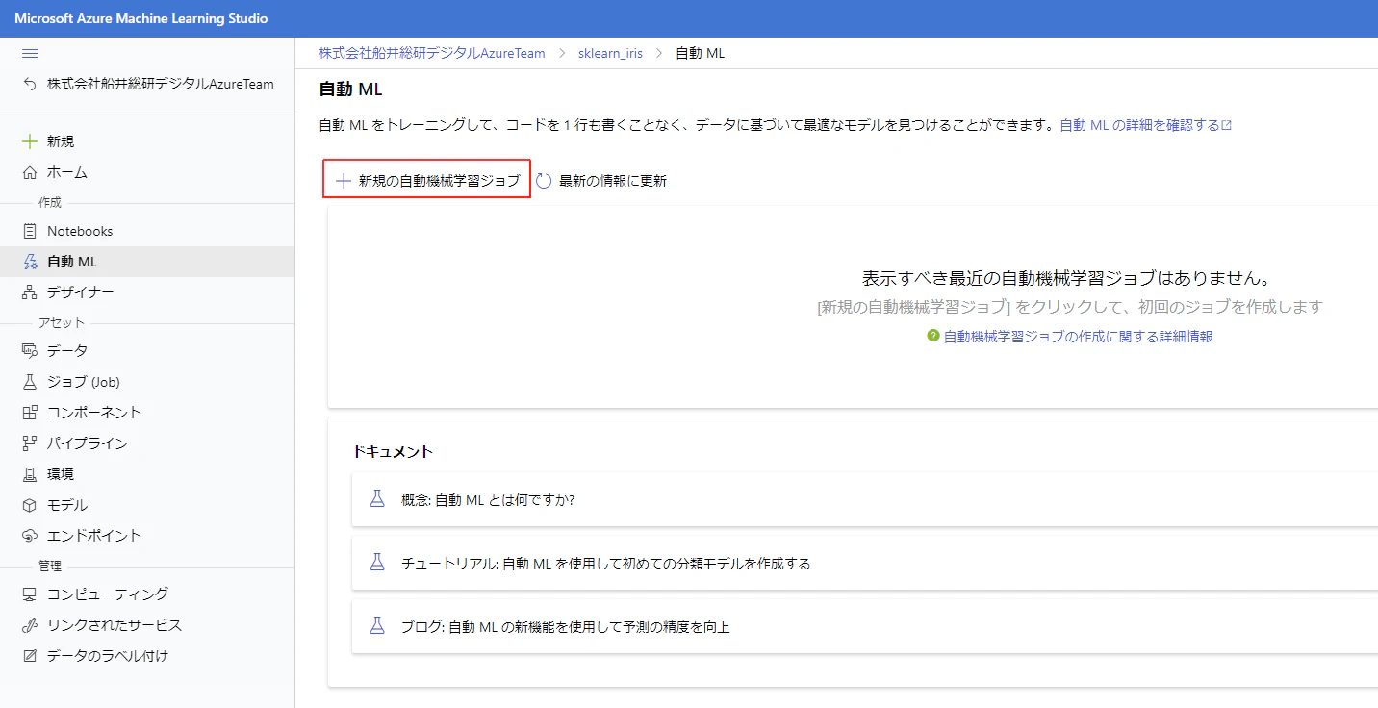
Task: Click the flask icon beside 概念 document
Action: pyautogui.click(x=377, y=499)
